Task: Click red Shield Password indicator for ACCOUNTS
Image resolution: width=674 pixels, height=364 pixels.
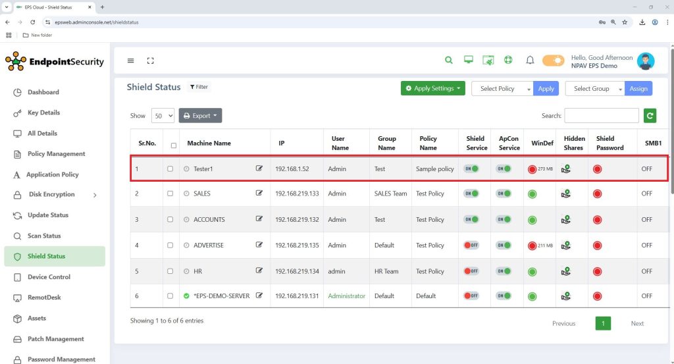Action: point(597,219)
